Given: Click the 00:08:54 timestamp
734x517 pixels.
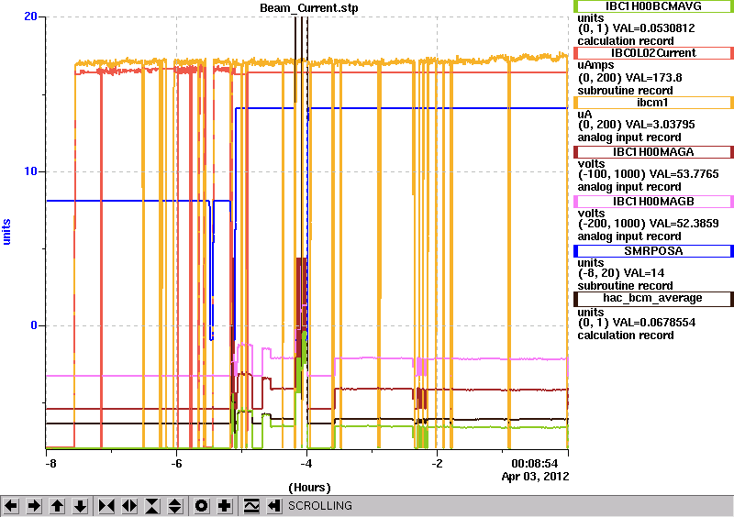Looking at the screenshot, I should [535, 464].
